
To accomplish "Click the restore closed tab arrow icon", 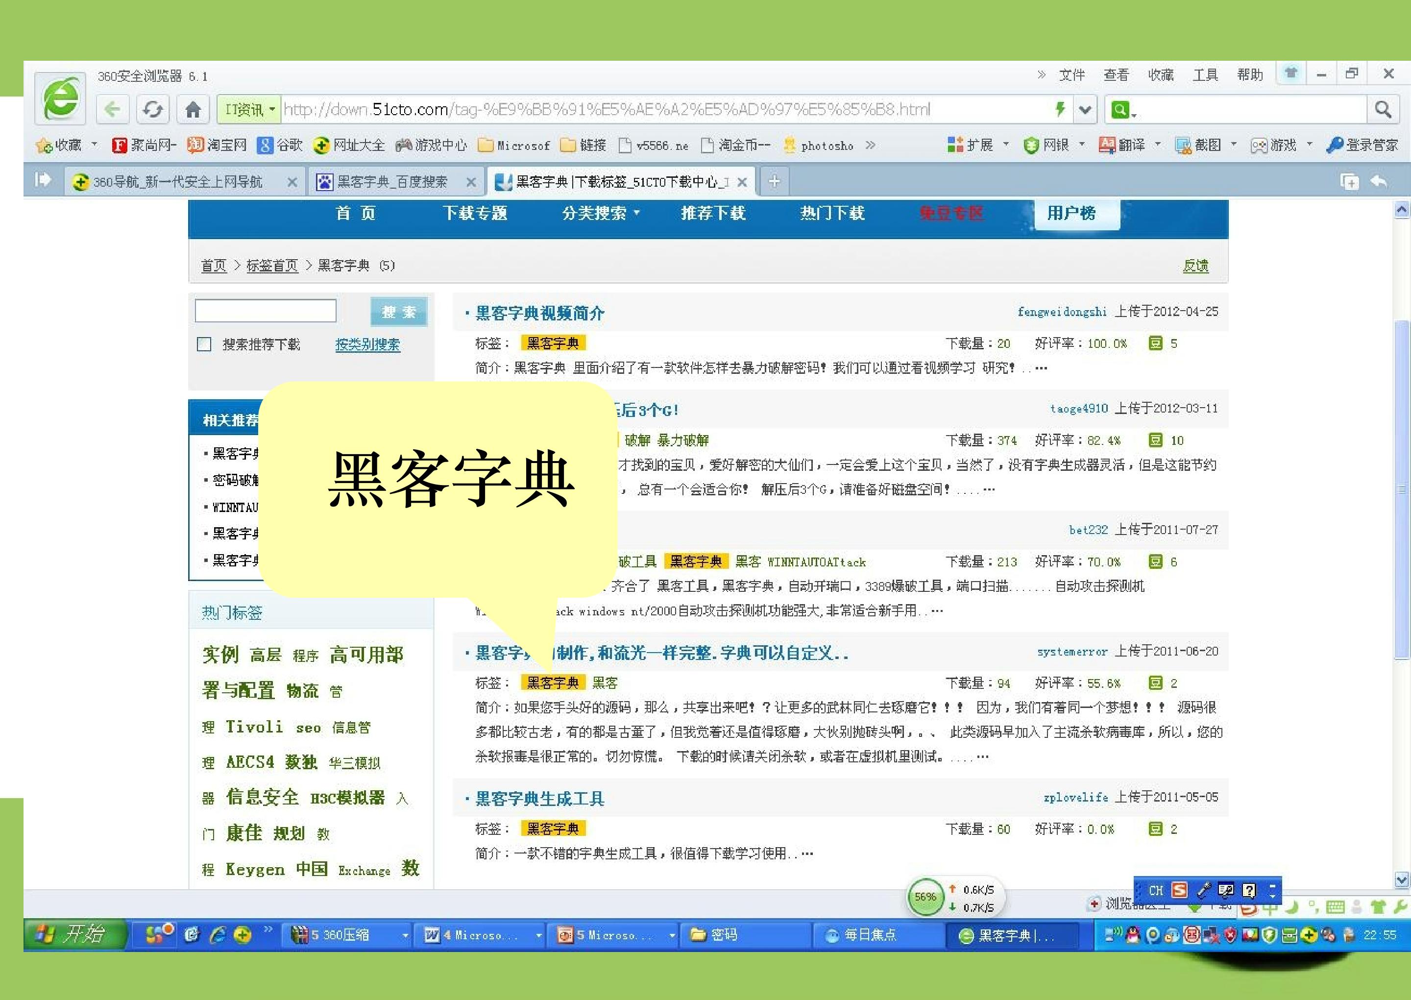I will (x=1379, y=181).
